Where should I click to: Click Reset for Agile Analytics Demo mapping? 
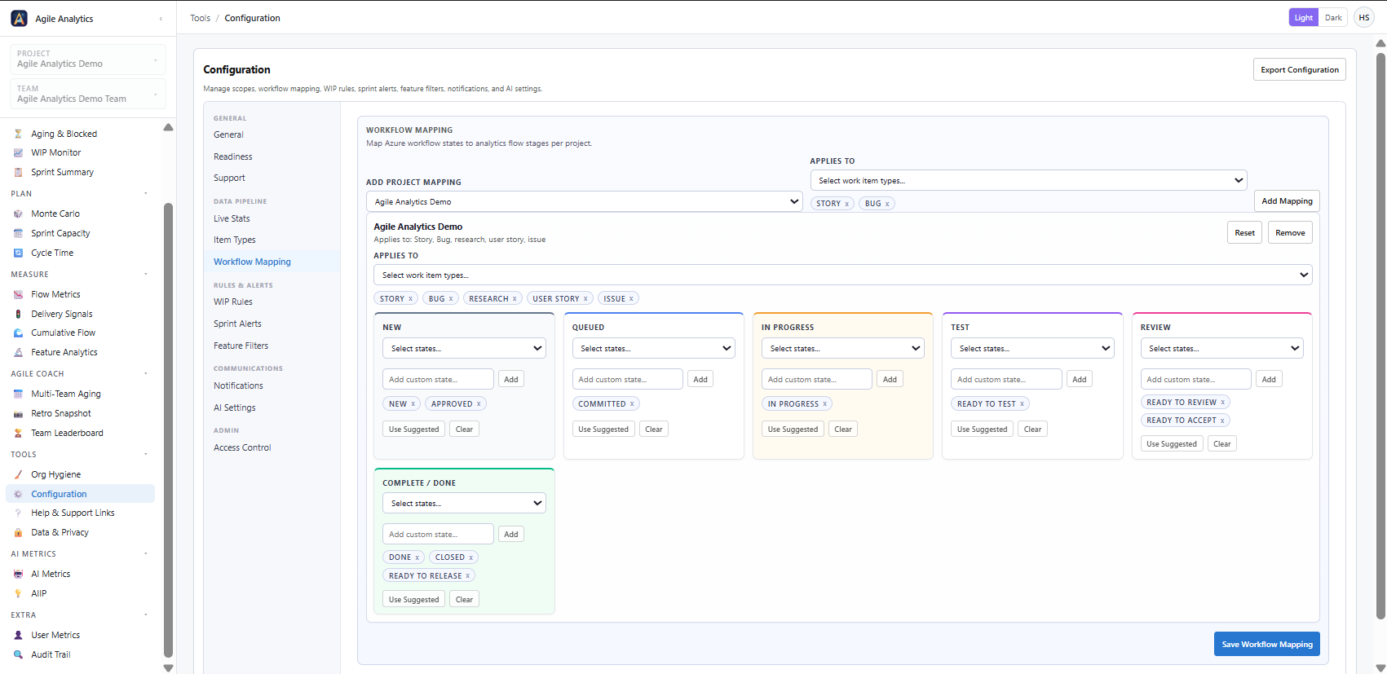pyautogui.click(x=1244, y=232)
